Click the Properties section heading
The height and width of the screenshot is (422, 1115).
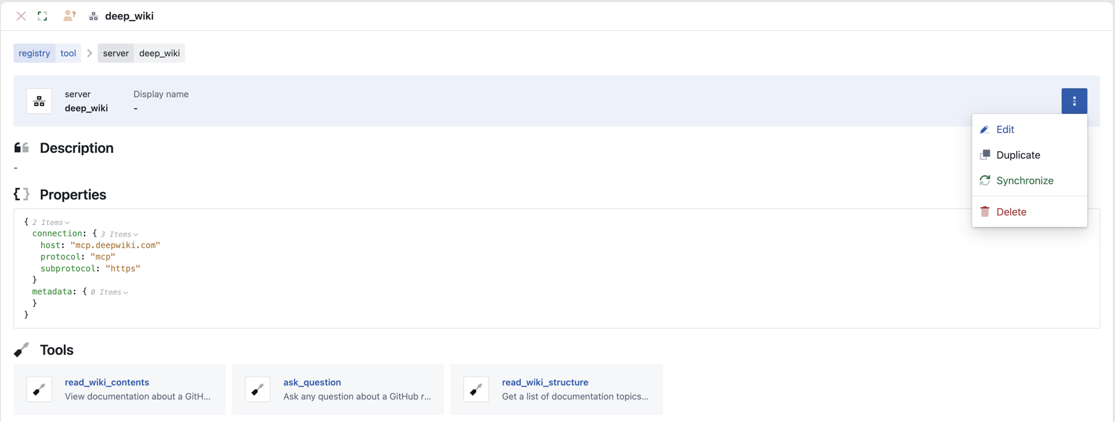click(73, 194)
